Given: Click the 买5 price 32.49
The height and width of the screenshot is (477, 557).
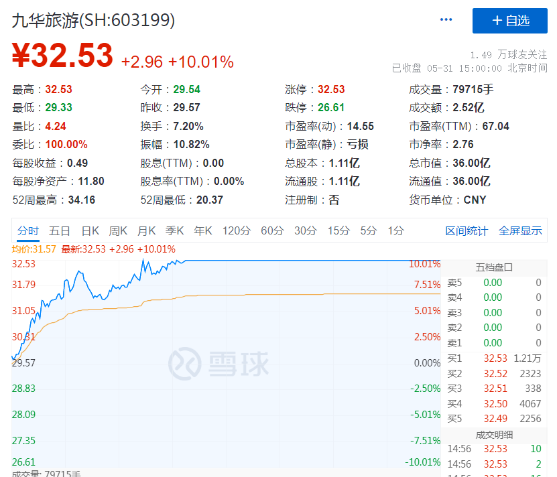Looking at the screenshot, I should click(x=495, y=419).
